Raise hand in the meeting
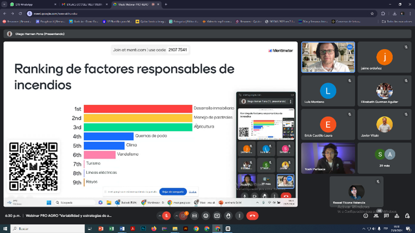This screenshot has width=415, height=233. pos(228,216)
